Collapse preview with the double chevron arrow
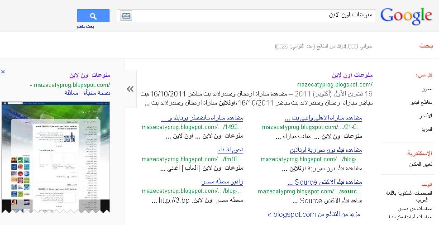439x225 pixels. point(130,89)
